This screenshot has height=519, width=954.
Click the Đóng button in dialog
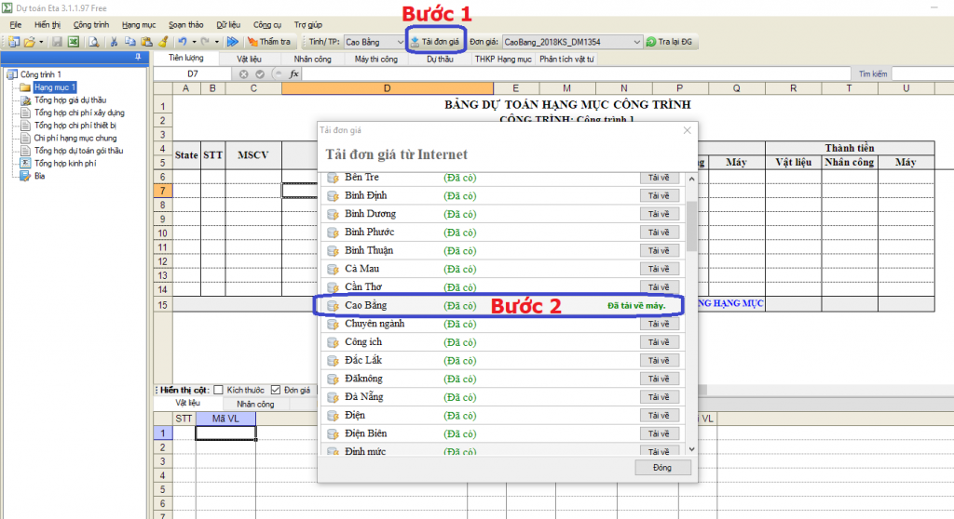(662, 467)
